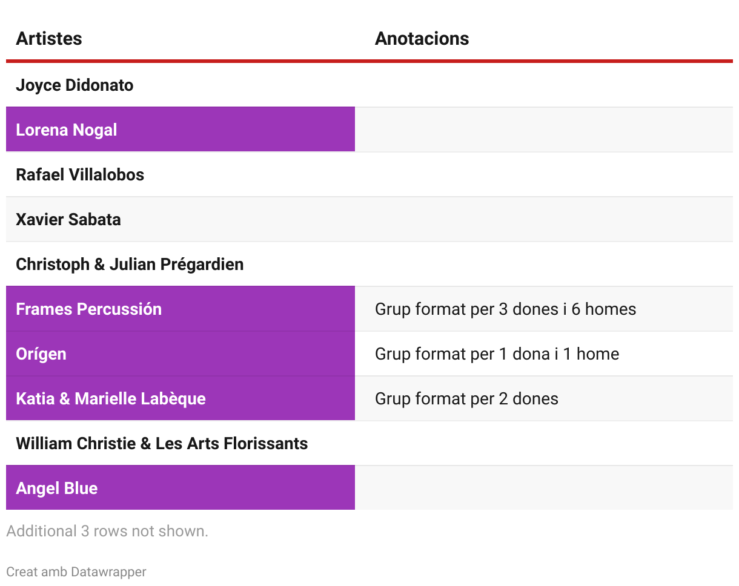The image size is (739, 586).
Task: Click the Orígen purple cell
Action: 180,354
